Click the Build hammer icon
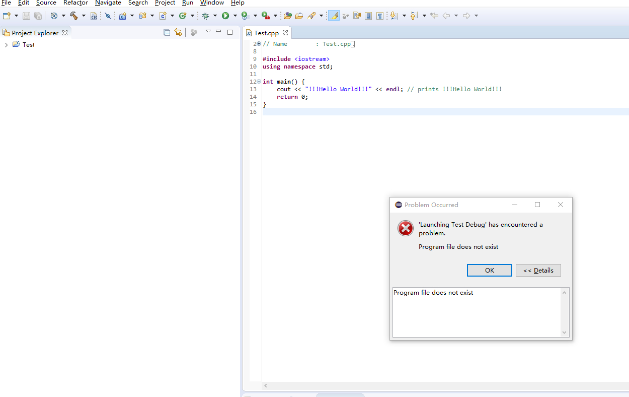Viewport: 629px width, 397px height. tap(74, 16)
